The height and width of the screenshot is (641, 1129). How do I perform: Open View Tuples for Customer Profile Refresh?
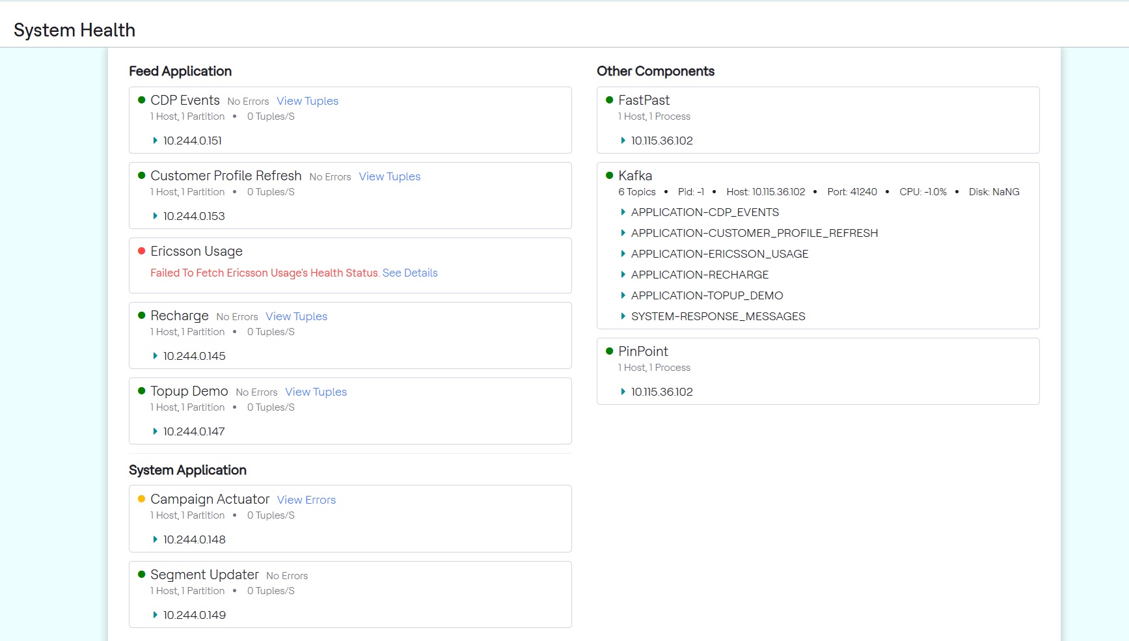point(389,176)
